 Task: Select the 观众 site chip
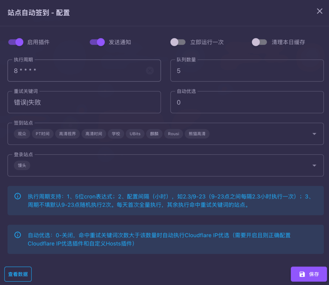(x=22, y=134)
